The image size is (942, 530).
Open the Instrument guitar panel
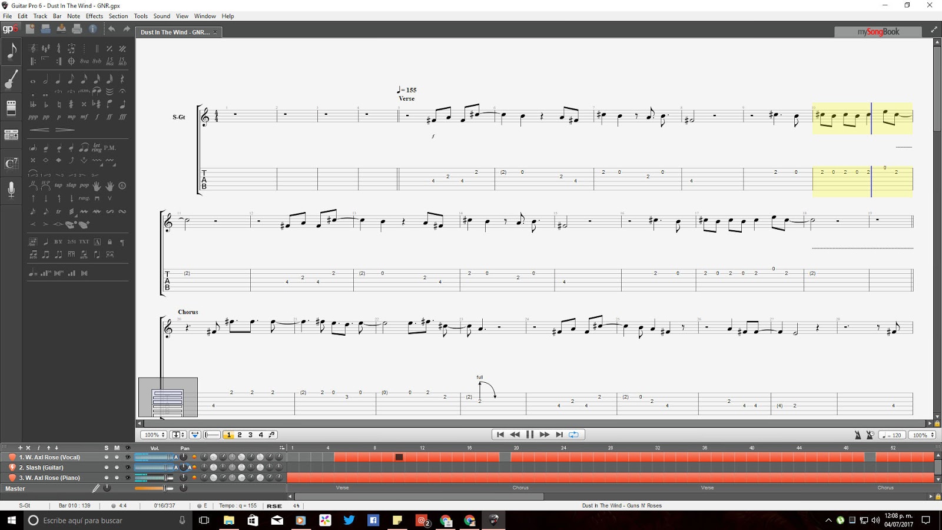click(x=12, y=79)
